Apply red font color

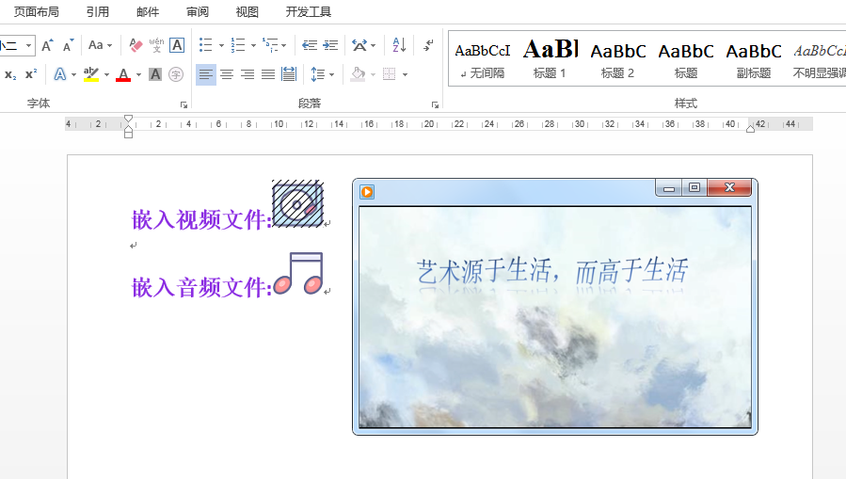click(123, 74)
